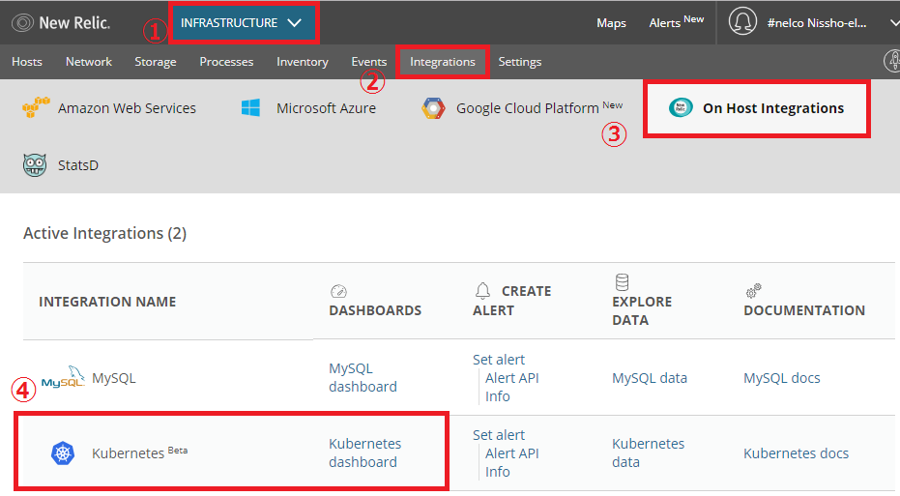Open Alert API Info in Kubernetes row
900x496 pixels.
[x=511, y=462]
